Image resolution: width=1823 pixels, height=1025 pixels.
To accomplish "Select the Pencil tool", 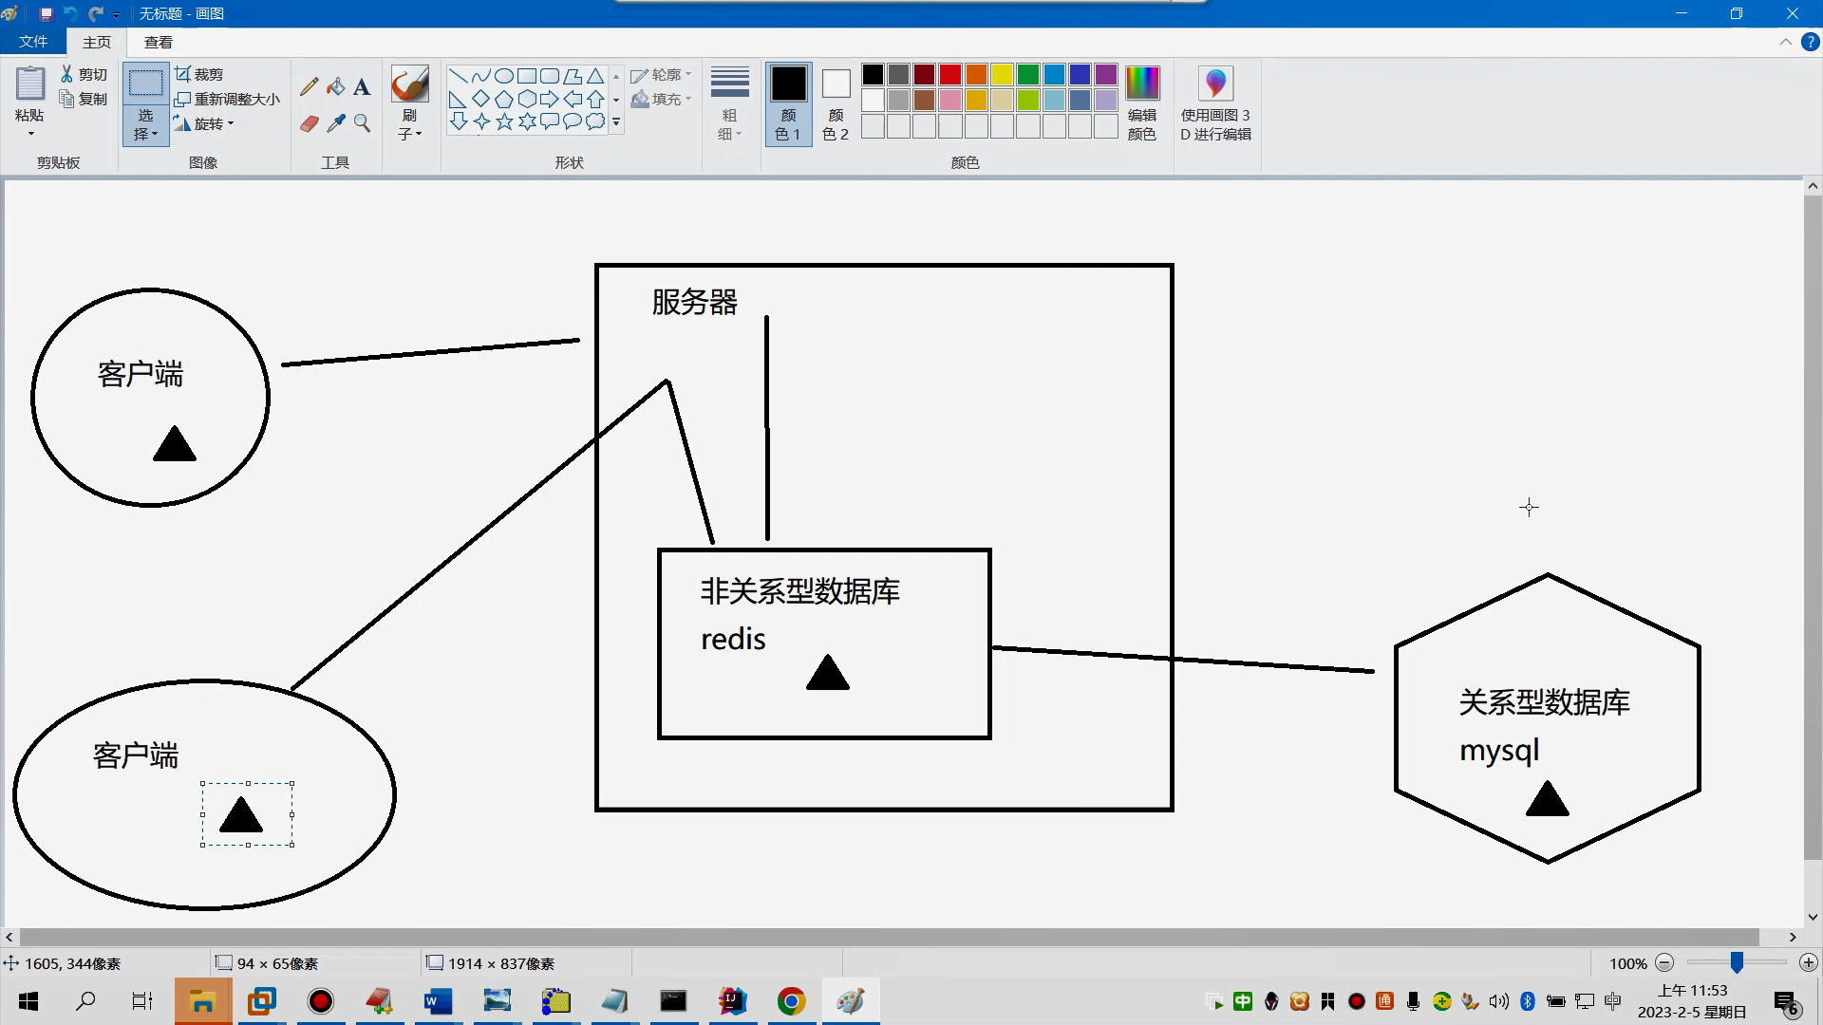I will pyautogui.click(x=309, y=86).
